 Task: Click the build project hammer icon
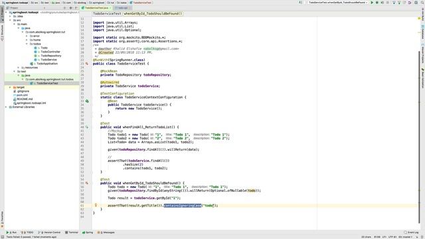(x=301, y=3)
